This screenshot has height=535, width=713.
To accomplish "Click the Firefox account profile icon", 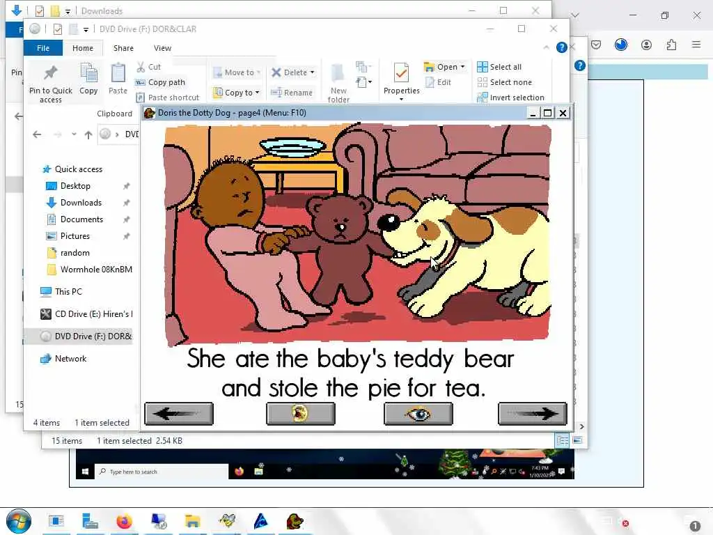I will [x=646, y=45].
